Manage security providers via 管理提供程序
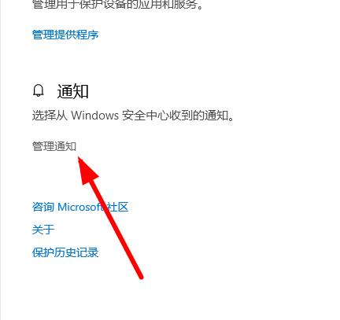Screen dimensions: 340x320 tap(65, 35)
